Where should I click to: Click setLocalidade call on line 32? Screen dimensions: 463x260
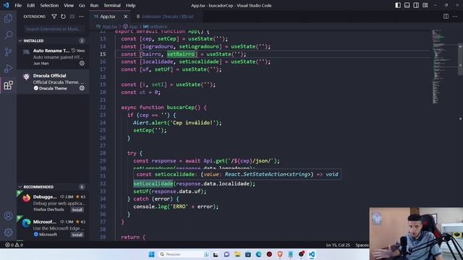pos(153,183)
